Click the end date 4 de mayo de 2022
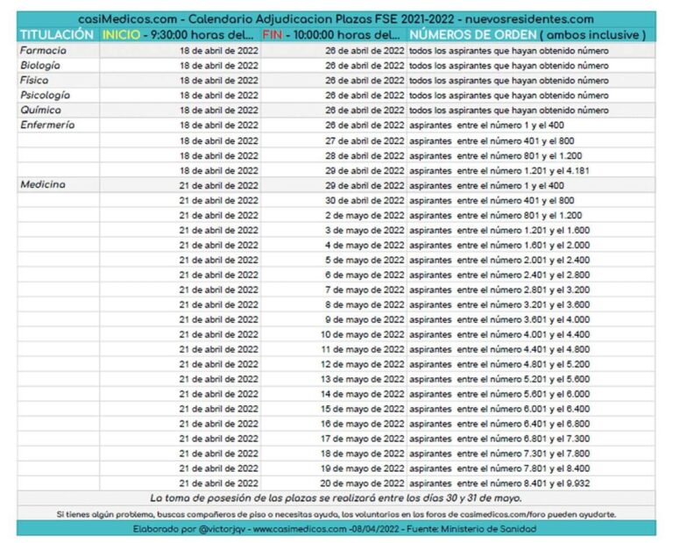 click(x=365, y=246)
